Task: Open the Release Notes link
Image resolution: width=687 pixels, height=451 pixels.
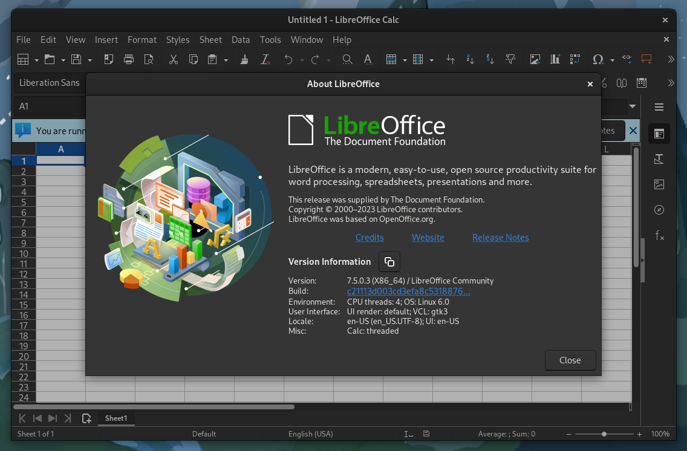Action: [x=500, y=238]
